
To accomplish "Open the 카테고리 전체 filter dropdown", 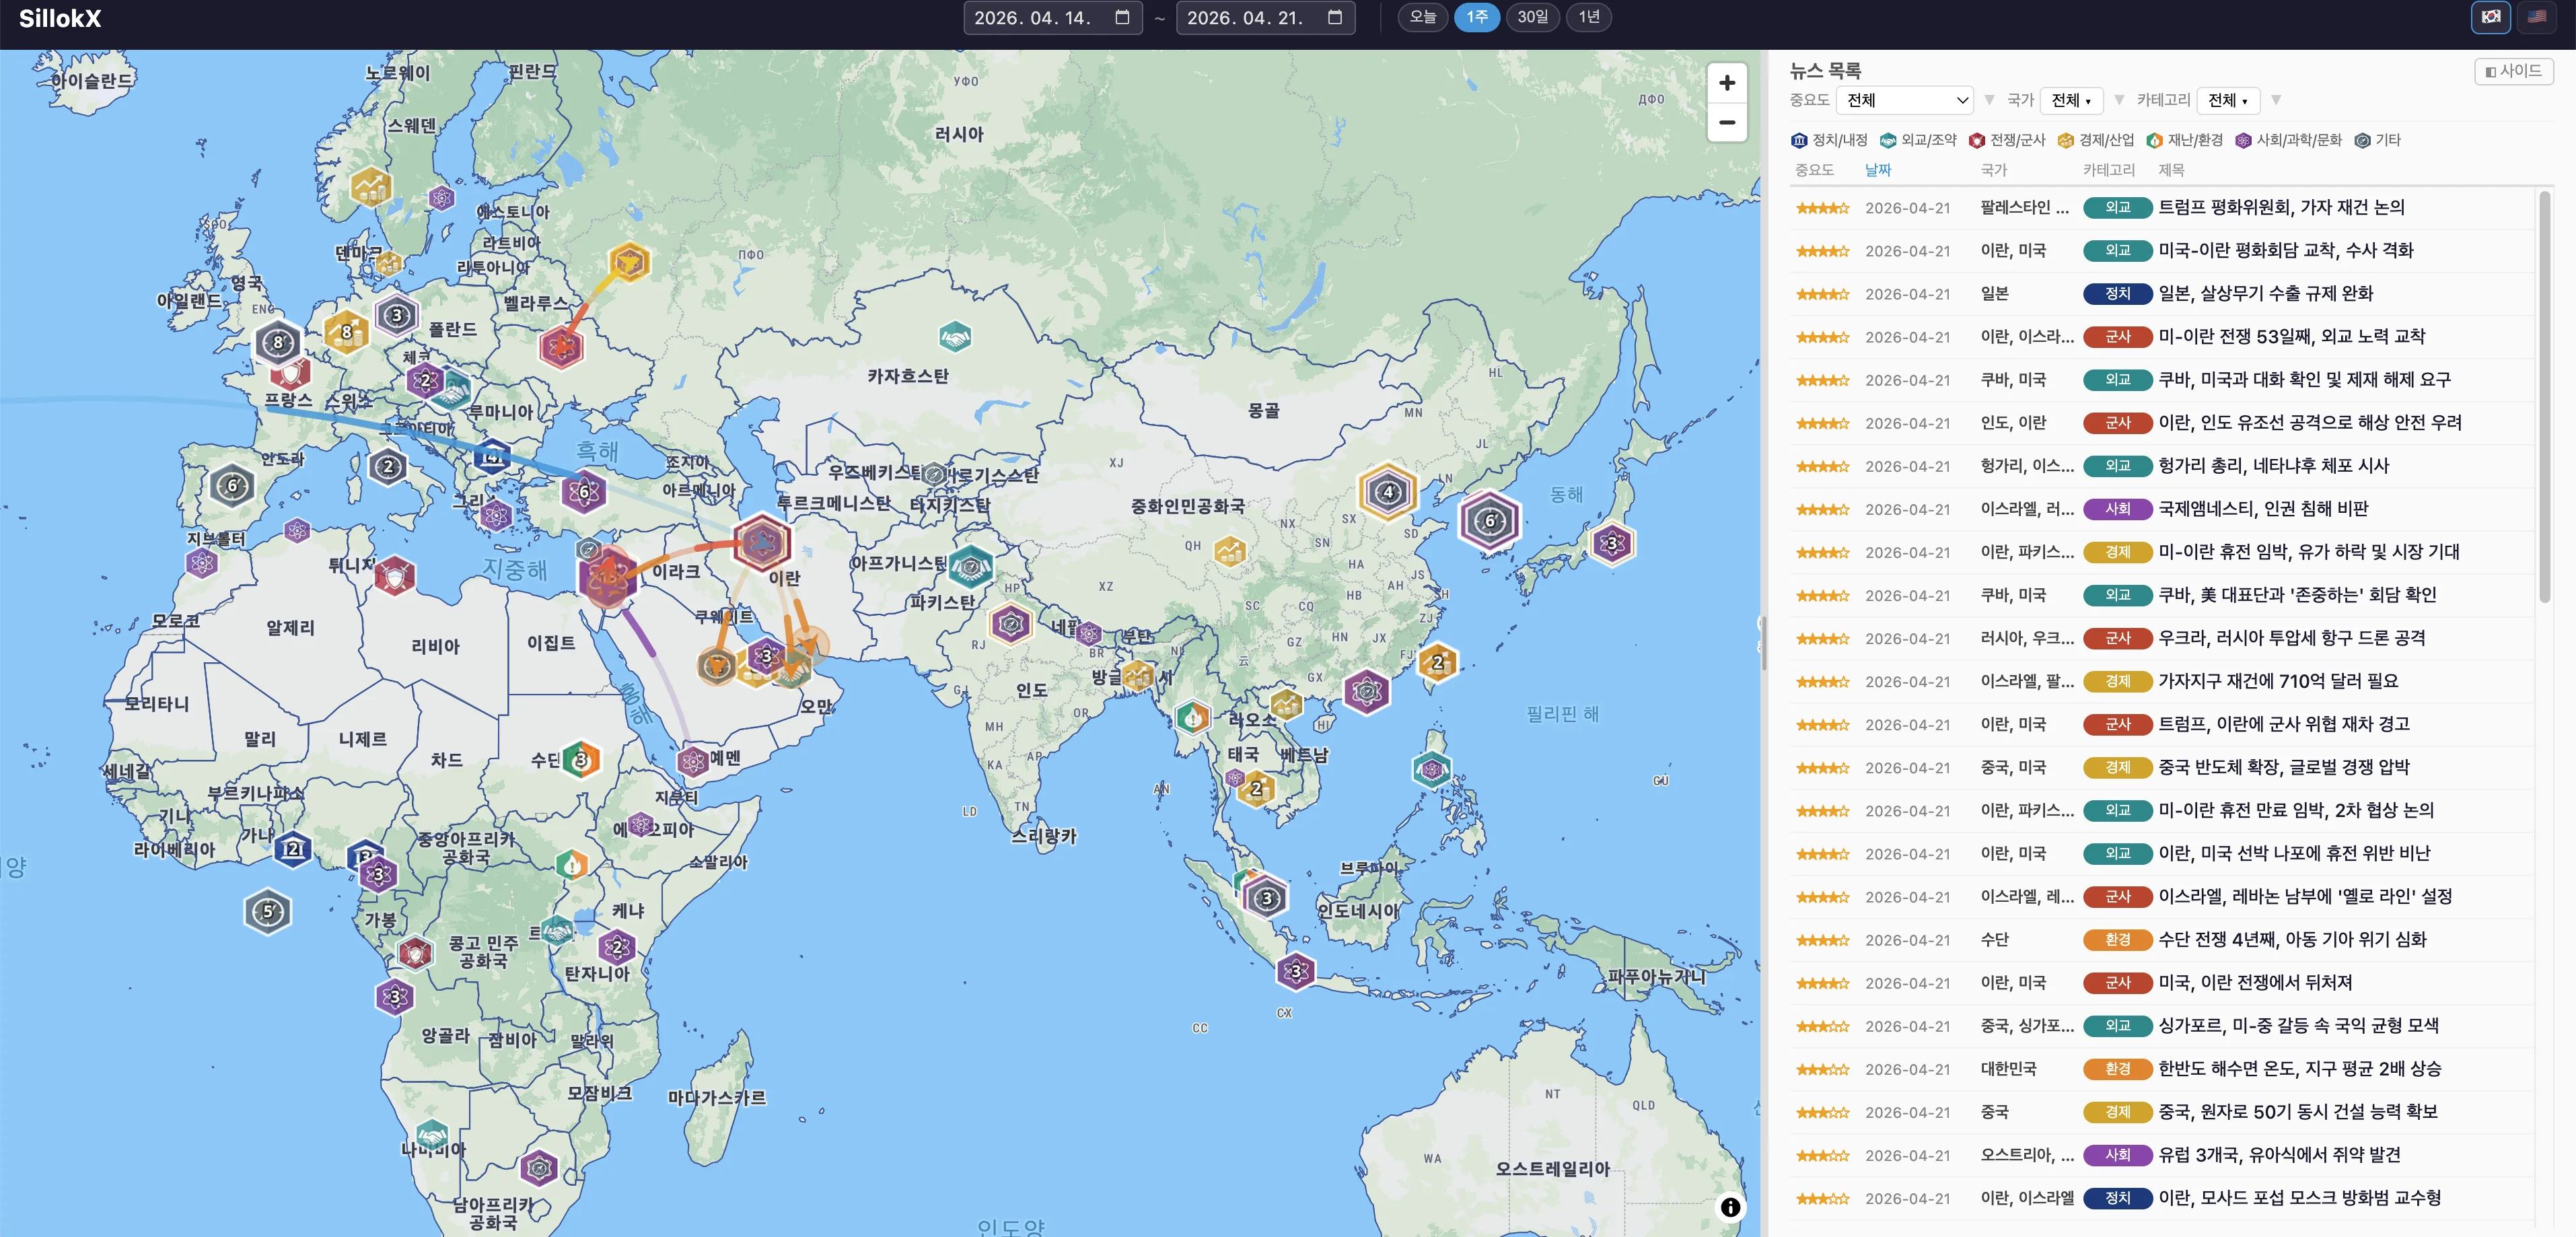I will [x=2228, y=100].
